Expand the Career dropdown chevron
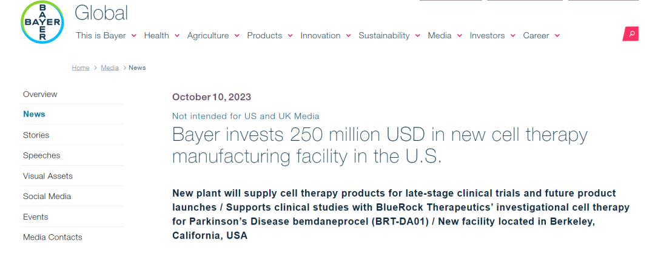The image size is (655, 253). click(557, 36)
